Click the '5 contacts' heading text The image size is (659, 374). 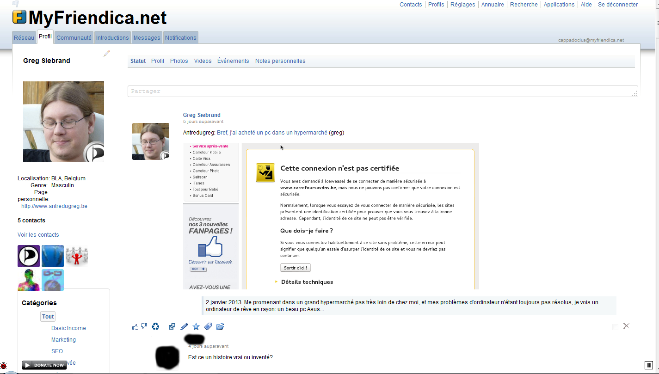click(31, 221)
